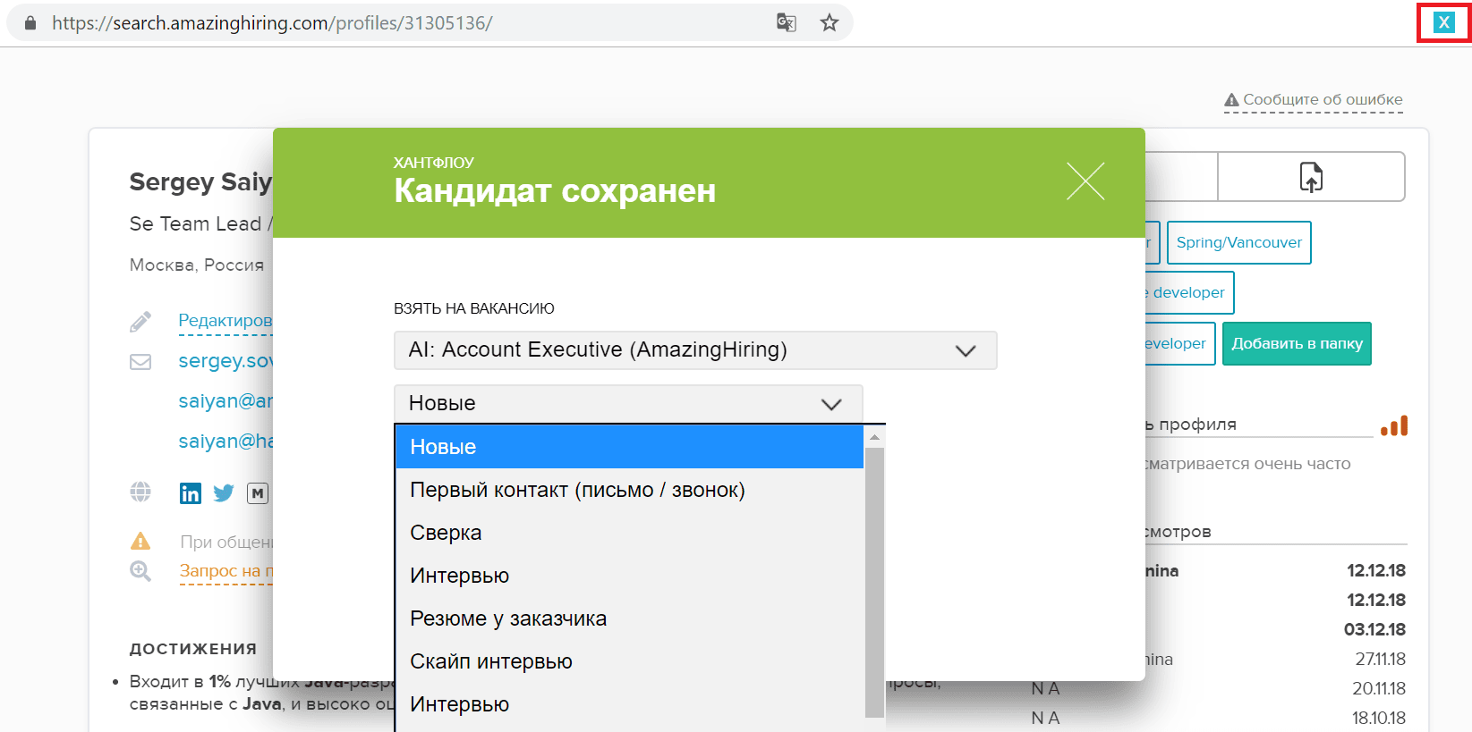This screenshot has width=1472, height=732.
Task: Select the 'Скайп интервью' option
Action: click(x=629, y=661)
